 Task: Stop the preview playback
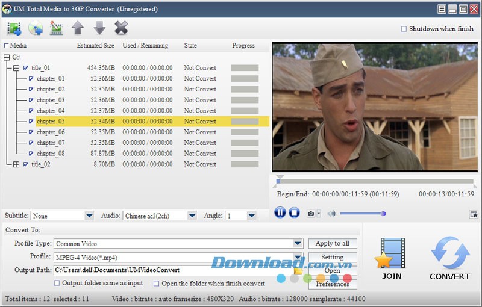pos(294,212)
